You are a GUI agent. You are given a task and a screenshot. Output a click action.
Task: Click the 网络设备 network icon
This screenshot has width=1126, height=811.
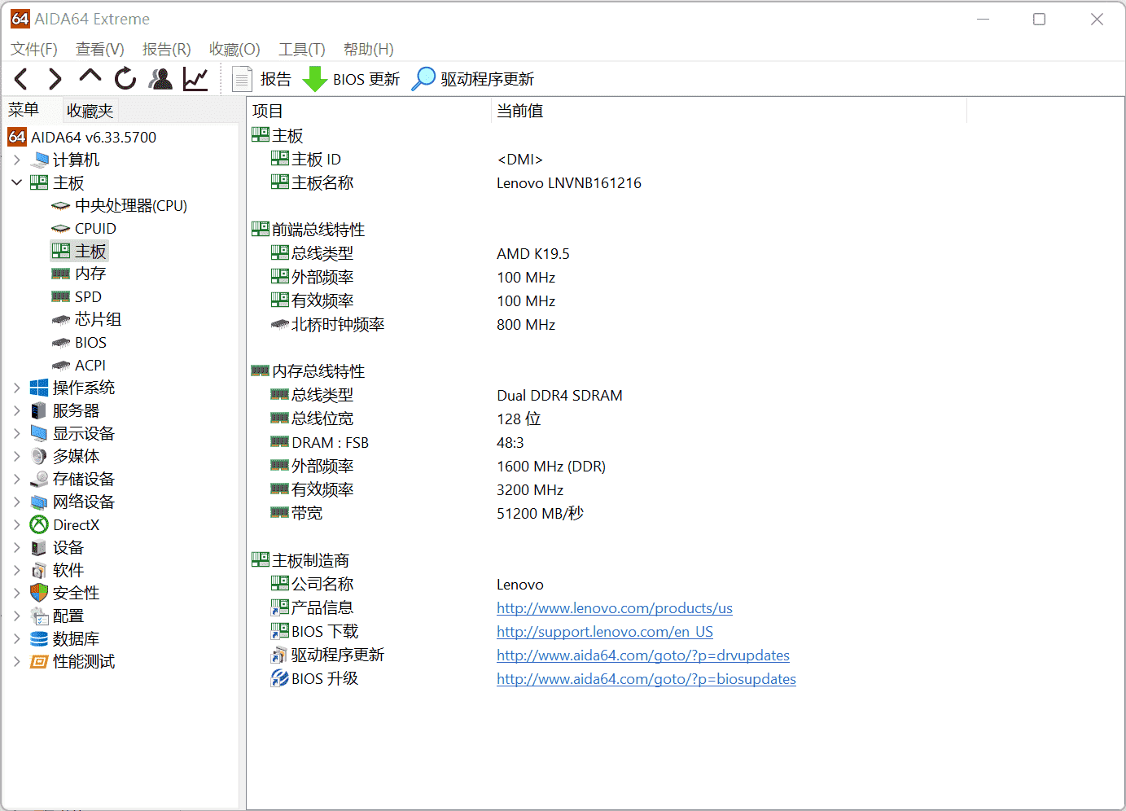(x=39, y=502)
